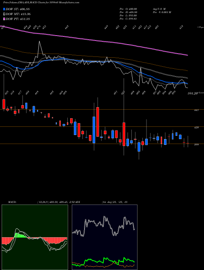Click the chart title mentioning MunafaSutra.com
Screen dimensions: 204x270
pos(41,3)
